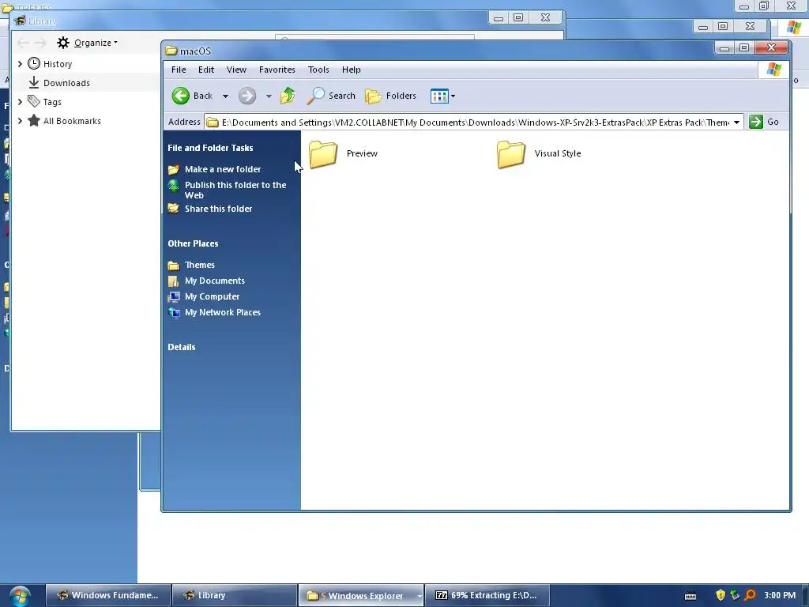809x607 pixels.
Task: Open the Views dropdown arrow
Action: click(453, 96)
